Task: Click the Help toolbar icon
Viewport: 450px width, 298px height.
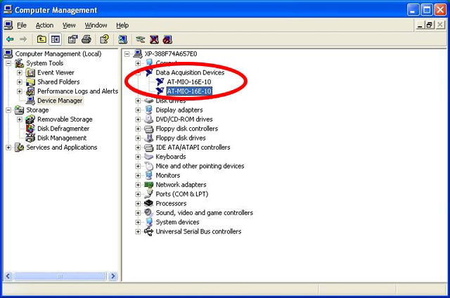Action: click(x=104, y=39)
